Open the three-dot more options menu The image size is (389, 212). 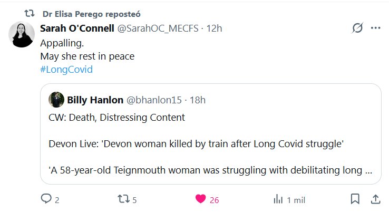click(376, 28)
